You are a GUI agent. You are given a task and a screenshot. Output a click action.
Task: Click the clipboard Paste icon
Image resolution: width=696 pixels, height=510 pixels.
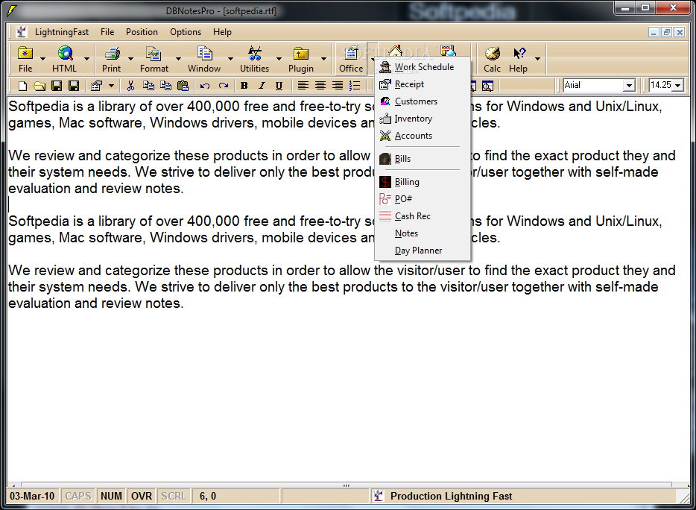(x=183, y=86)
